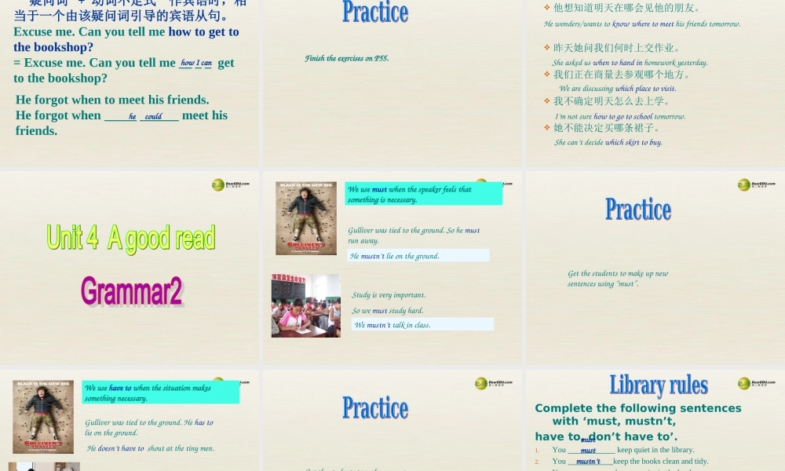Screen dimensions: 785x471
Task: Select the highlighted We use have to text box
Action: pos(161,392)
